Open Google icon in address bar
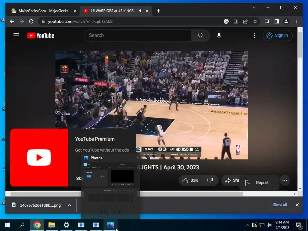Screen dimensions: 308x231 coord(226,21)
